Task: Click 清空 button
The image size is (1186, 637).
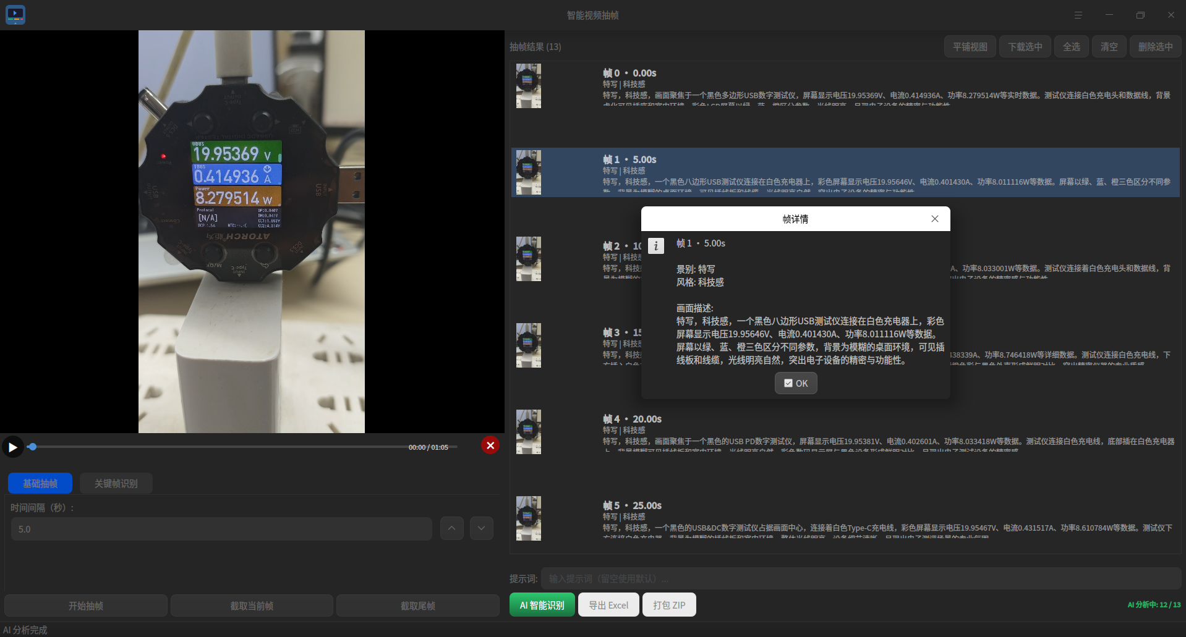Action: pos(1109,46)
